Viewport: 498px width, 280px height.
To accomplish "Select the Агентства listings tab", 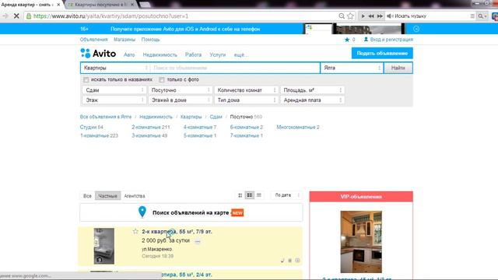I will [x=135, y=196].
